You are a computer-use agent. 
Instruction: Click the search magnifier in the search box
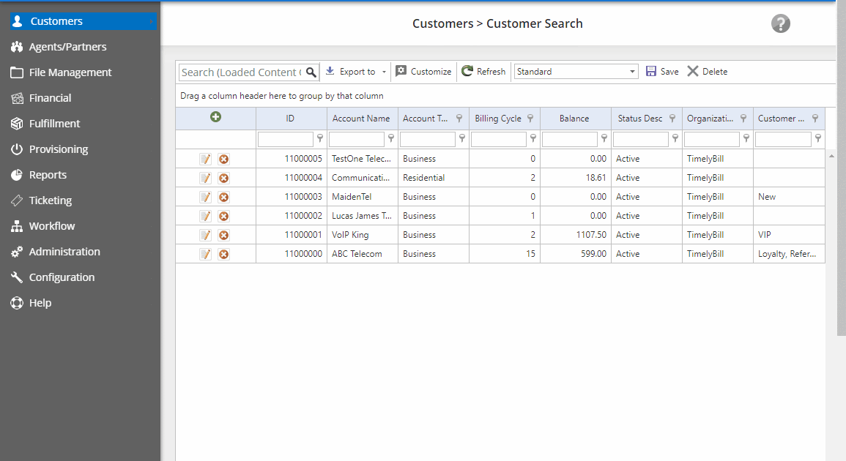coord(311,72)
